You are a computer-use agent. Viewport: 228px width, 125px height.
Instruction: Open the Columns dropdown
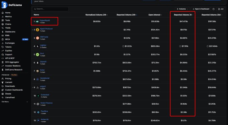pos(182,9)
